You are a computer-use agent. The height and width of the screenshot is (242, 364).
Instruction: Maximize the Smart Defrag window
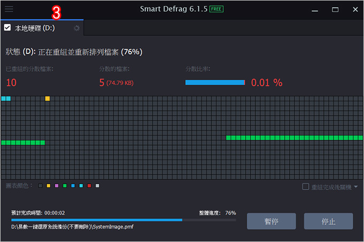(335, 10)
